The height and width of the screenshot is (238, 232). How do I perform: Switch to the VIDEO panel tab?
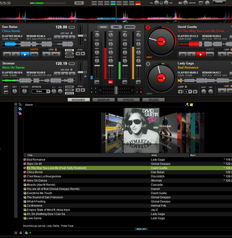[x=116, y=27]
